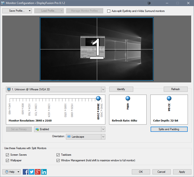The width and height of the screenshot is (194, 177).
Task: Click the 1920 x 1080 resolution label
Action: (72, 110)
